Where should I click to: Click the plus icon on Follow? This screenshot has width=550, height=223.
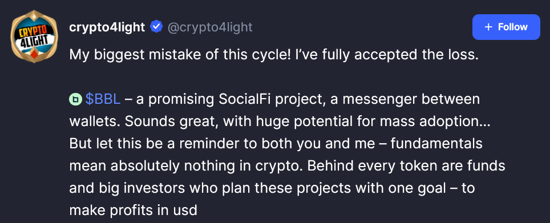pos(488,27)
